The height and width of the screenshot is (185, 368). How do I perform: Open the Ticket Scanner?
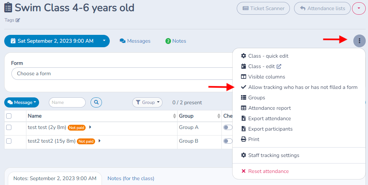263,8
